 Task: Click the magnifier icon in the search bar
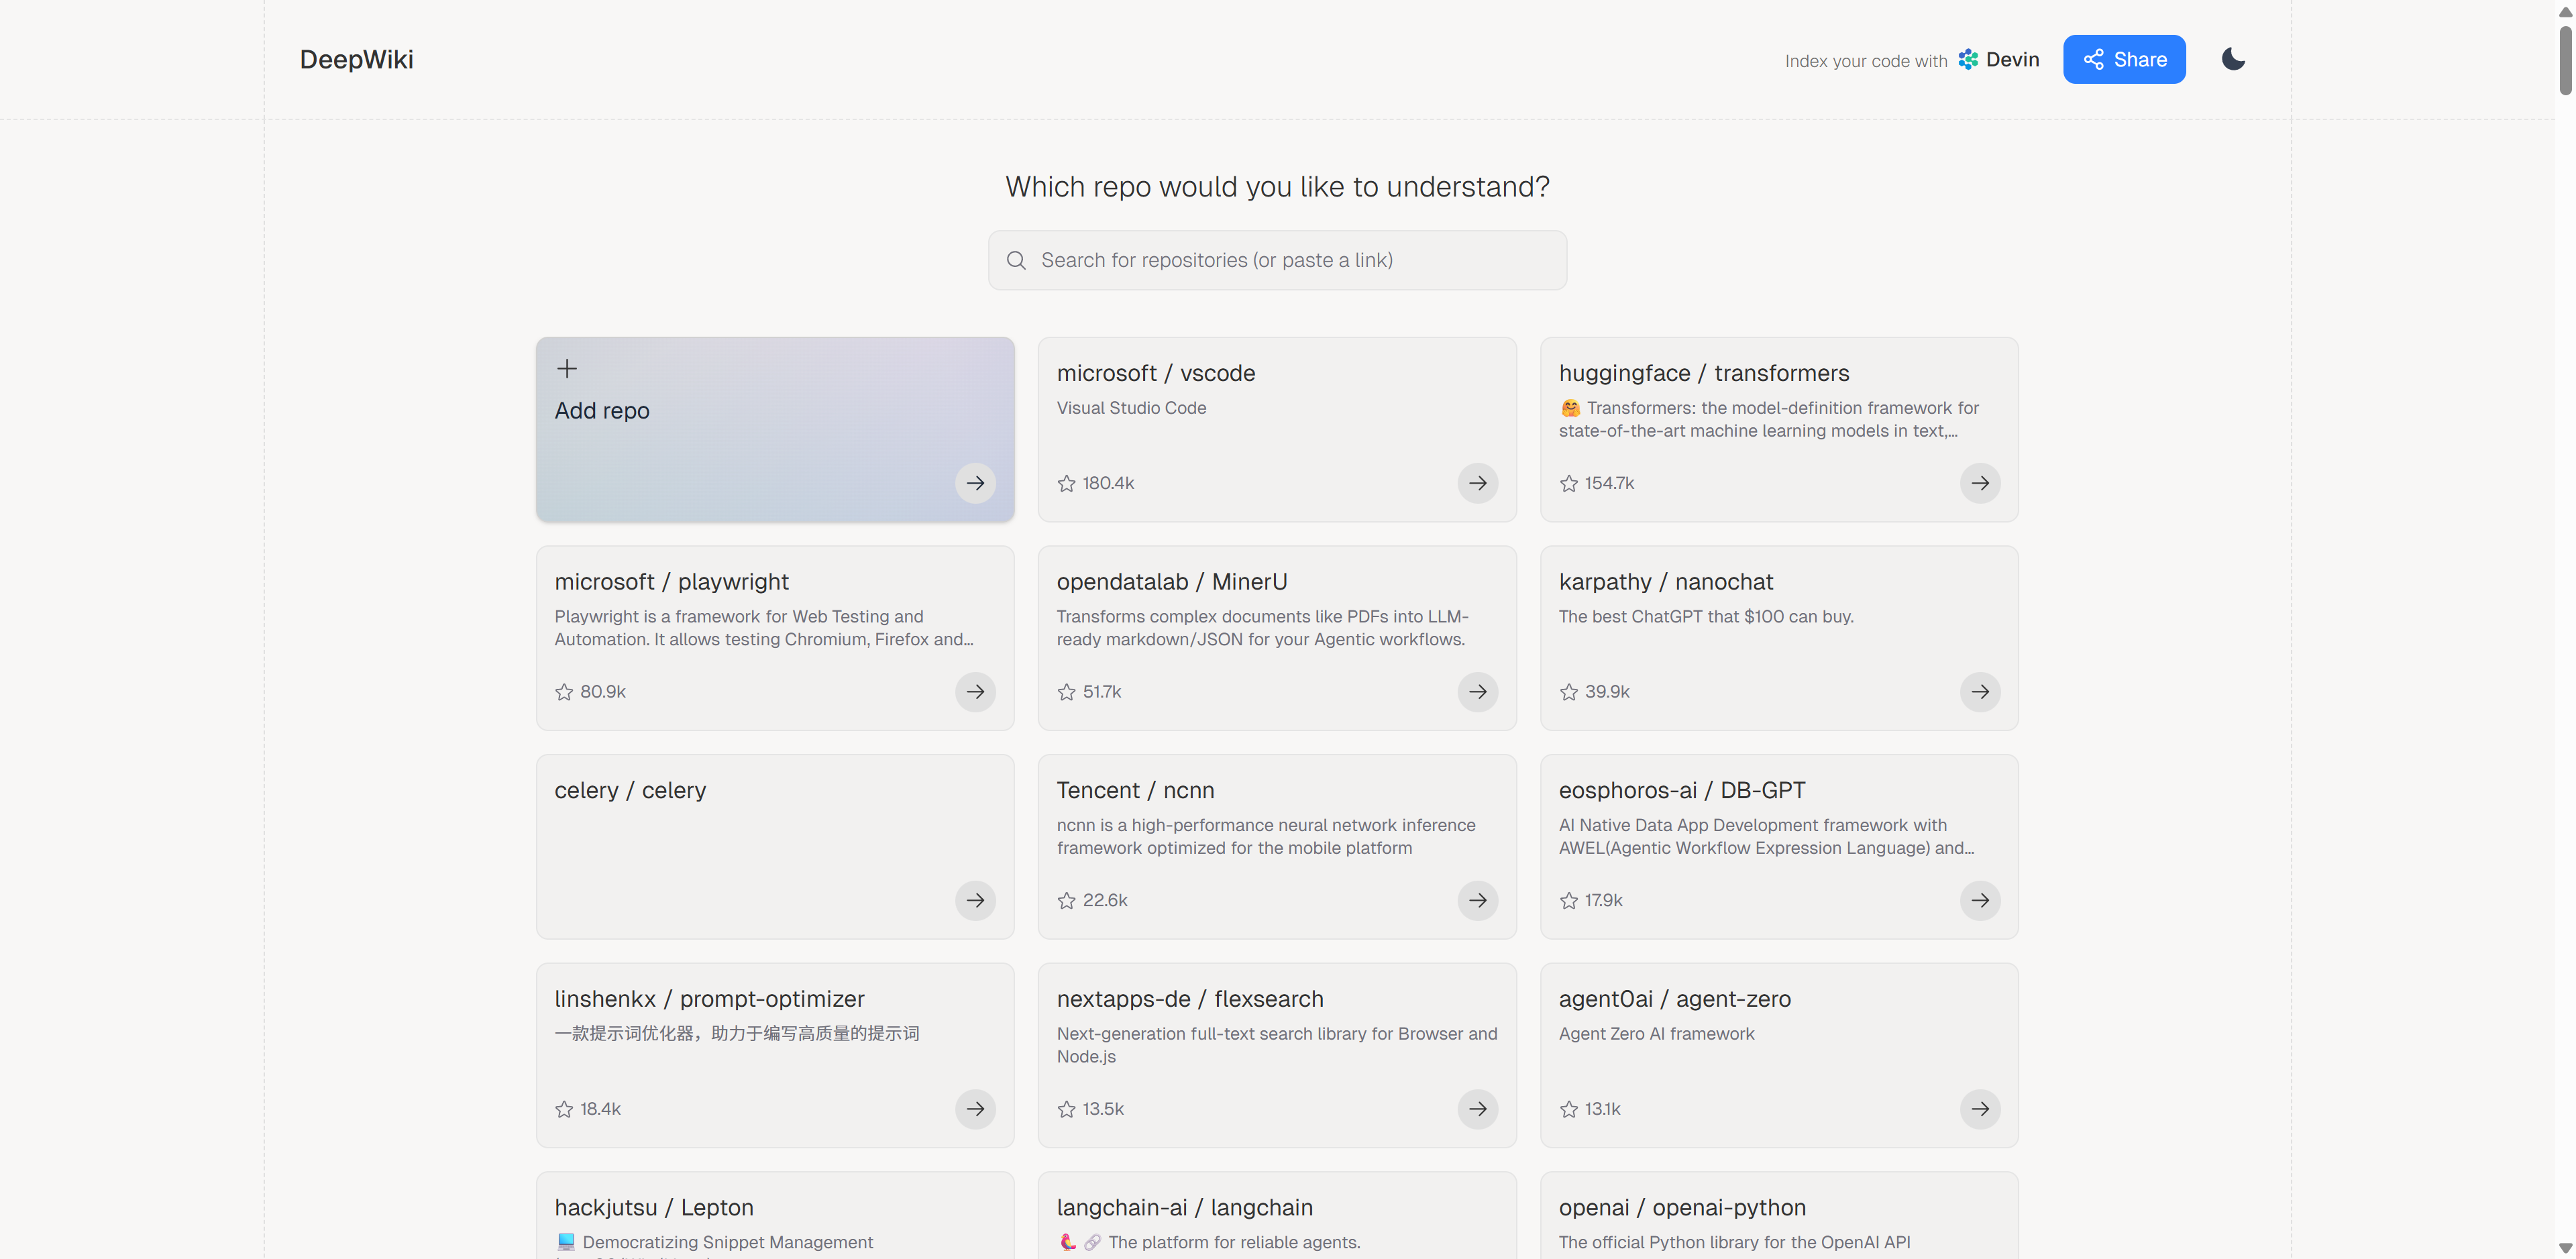1016,260
